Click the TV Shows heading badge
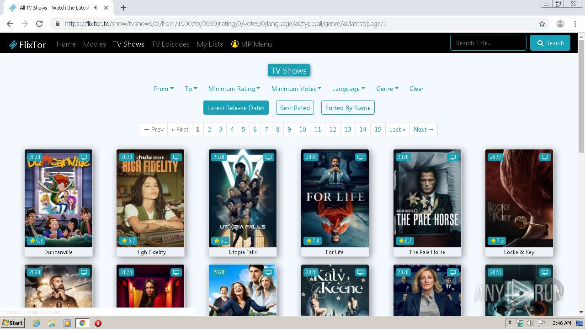585x329 pixels. (289, 70)
